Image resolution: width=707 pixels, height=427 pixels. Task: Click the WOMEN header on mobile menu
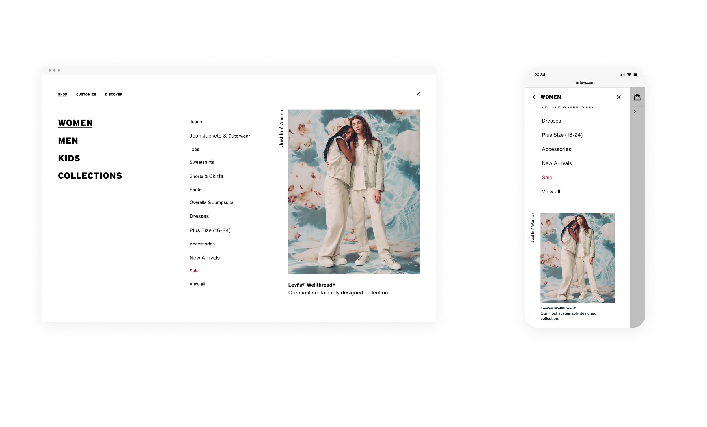550,97
